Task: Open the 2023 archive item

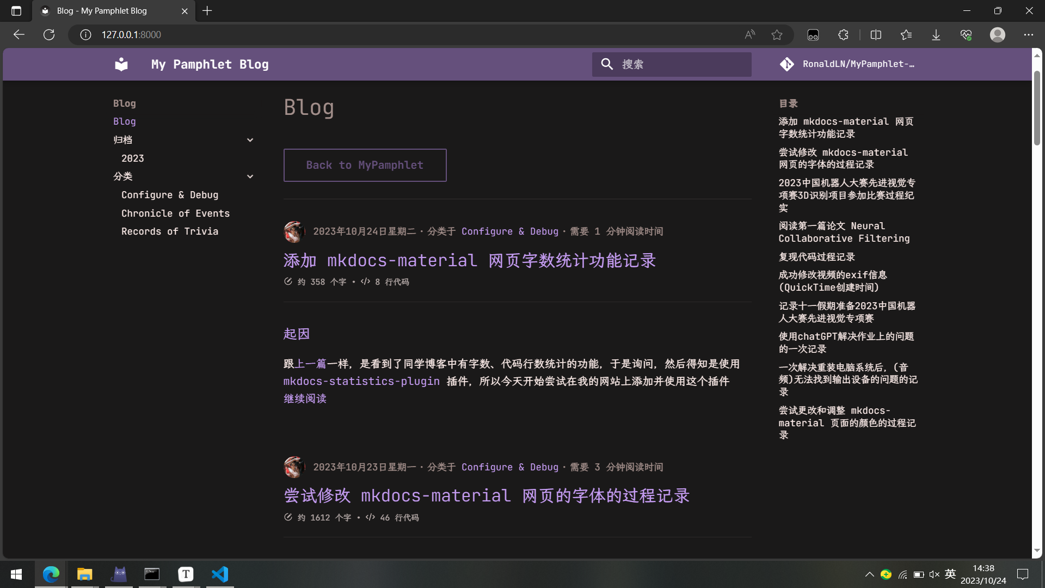Action: [132, 158]
